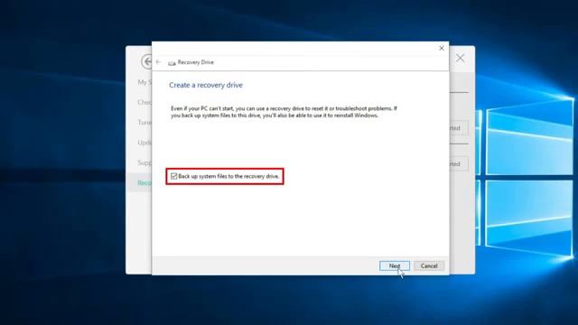Click back arrow in background window
578x325 pixels.
click(x=146, y=61)
